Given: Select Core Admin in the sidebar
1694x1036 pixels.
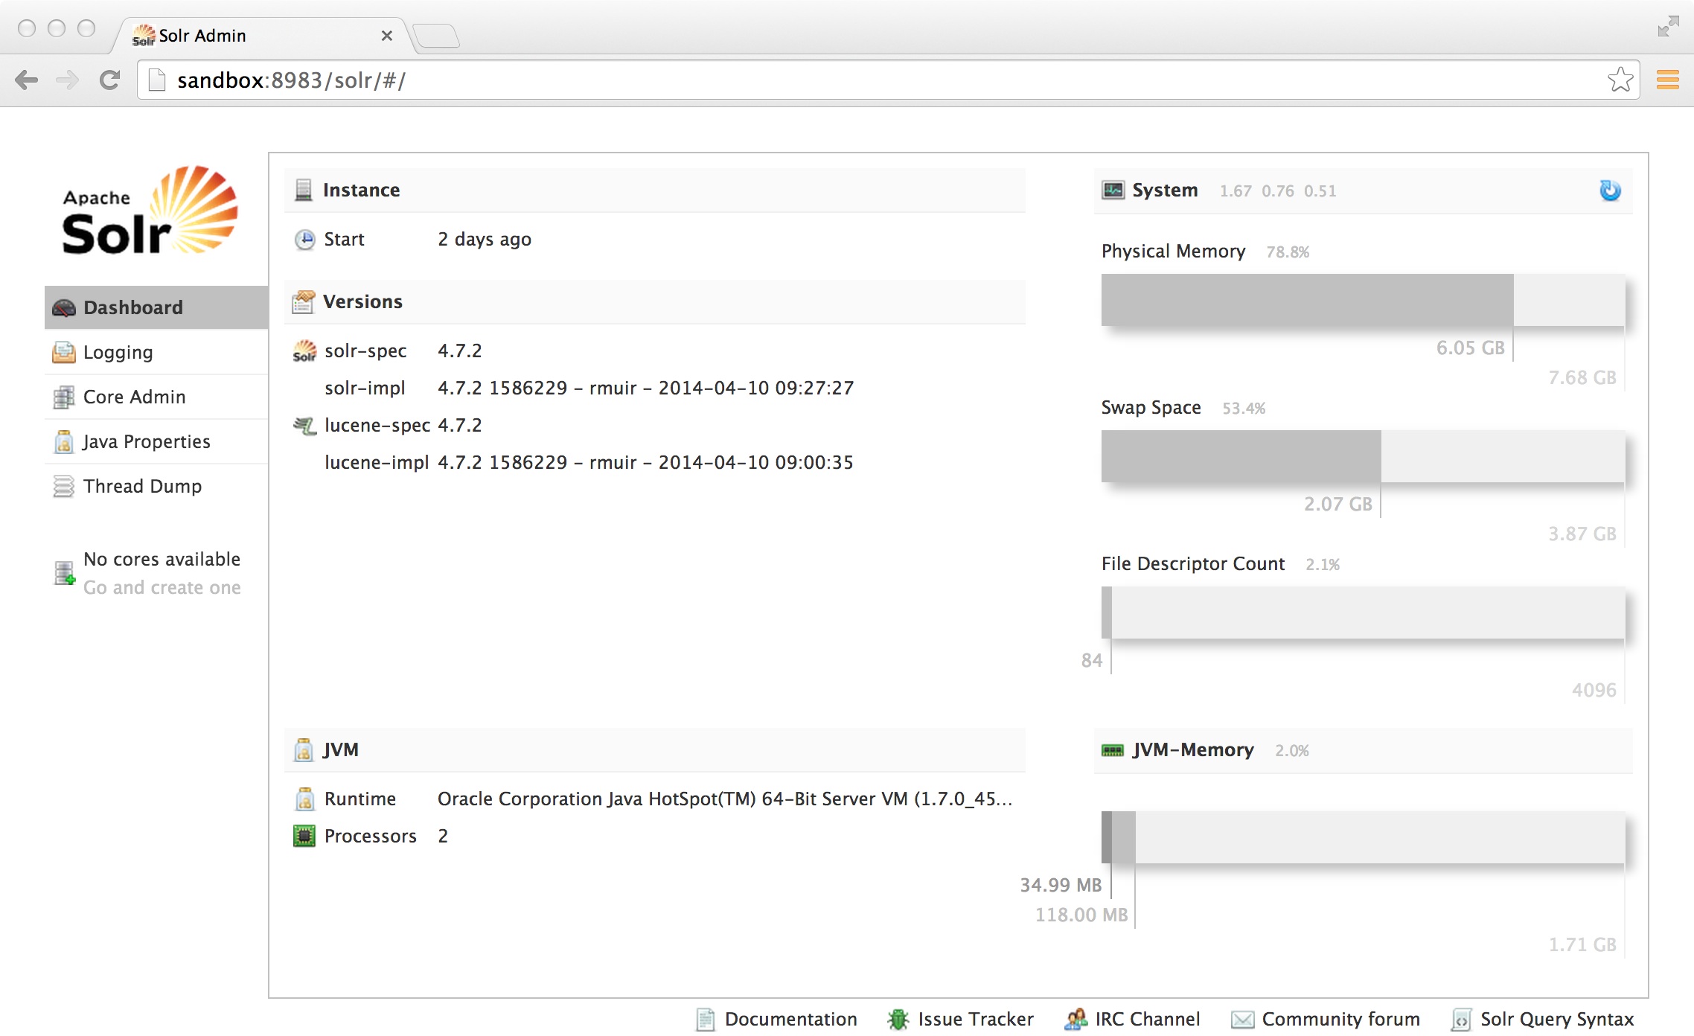Looking at the screenshot, I should (134, 397).
